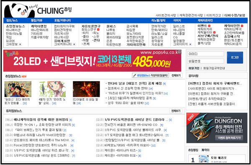
Task: Open the 컴퓨터 최저가 구매이벤트 notice
Action: [215, 84]
